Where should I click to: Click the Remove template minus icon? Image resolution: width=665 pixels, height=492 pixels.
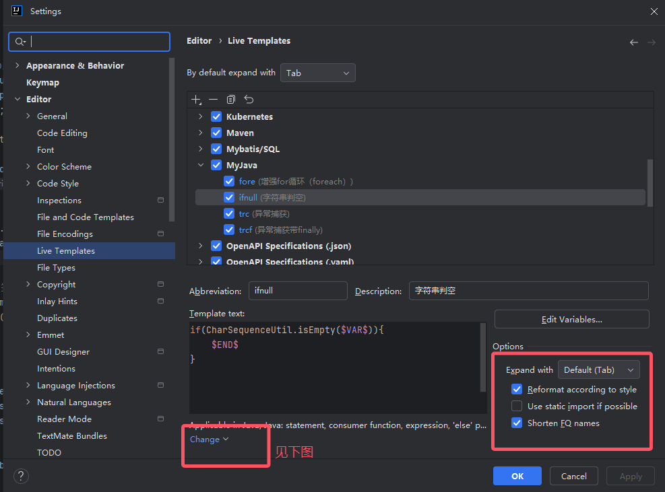coord(213,100)
